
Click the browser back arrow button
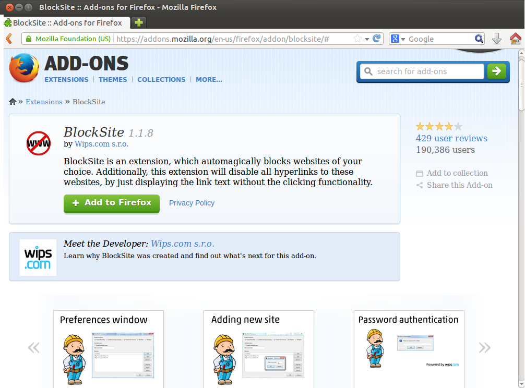9,39
